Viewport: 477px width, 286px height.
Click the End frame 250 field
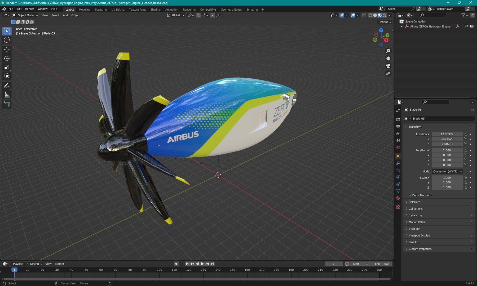pyautogui.click(x=382, y=264)
